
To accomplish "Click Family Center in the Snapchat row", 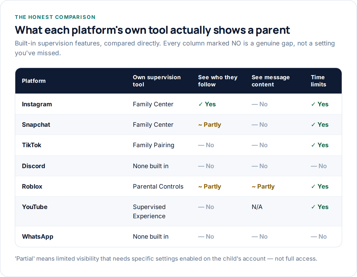I will tap(153, 125).
